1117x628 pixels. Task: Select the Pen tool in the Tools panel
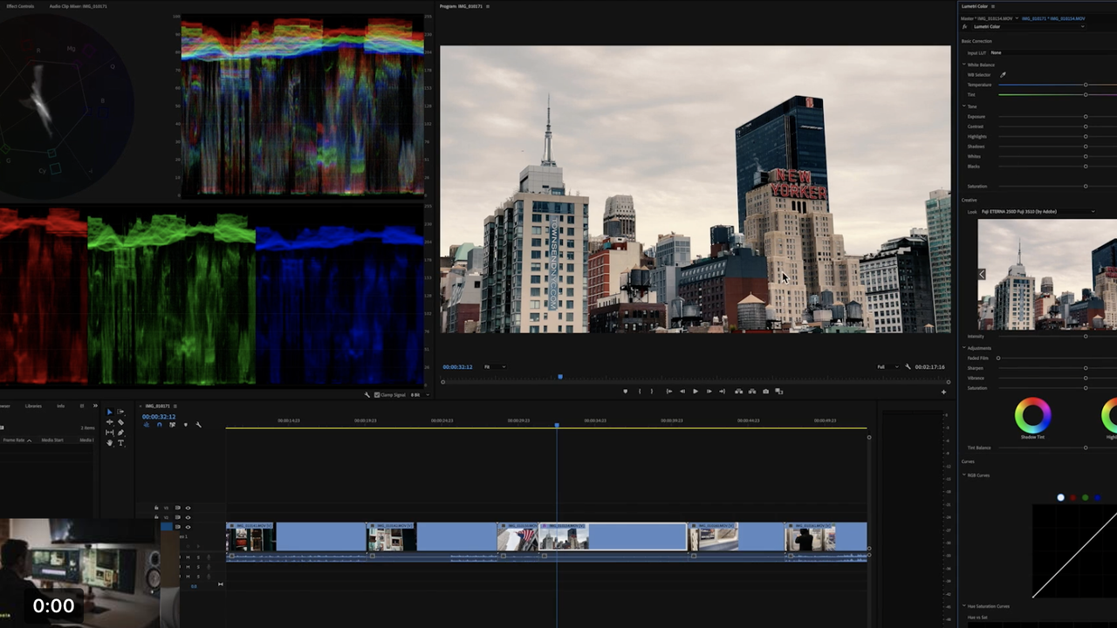pos(120,433)
